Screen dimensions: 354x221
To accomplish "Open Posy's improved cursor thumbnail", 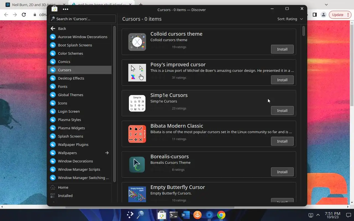I will pos(137,73).
